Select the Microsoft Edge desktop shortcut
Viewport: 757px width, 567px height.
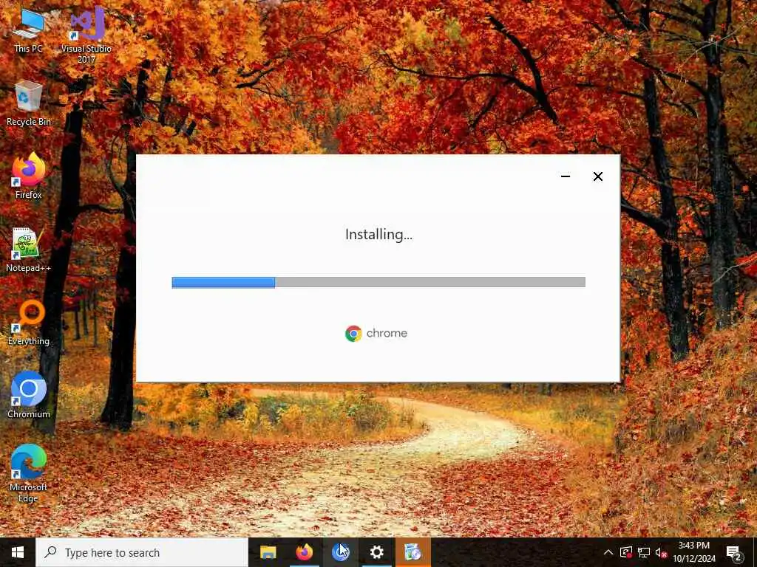(29, 472)
